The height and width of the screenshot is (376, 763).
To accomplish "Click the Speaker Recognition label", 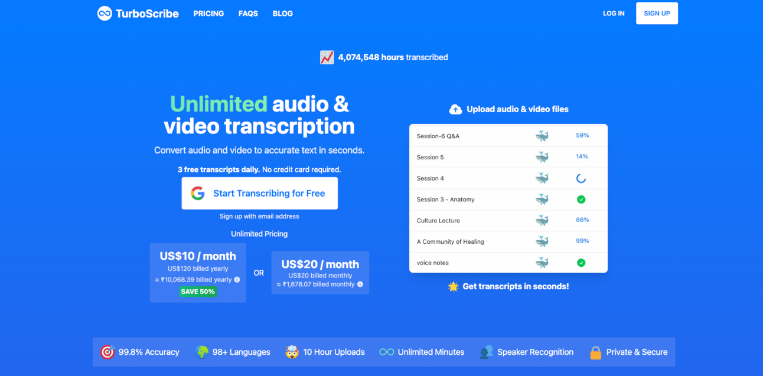I will click(535, 352).
